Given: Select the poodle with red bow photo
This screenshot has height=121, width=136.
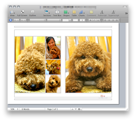Looking at the screenshot, I should [x=53, y=67].
